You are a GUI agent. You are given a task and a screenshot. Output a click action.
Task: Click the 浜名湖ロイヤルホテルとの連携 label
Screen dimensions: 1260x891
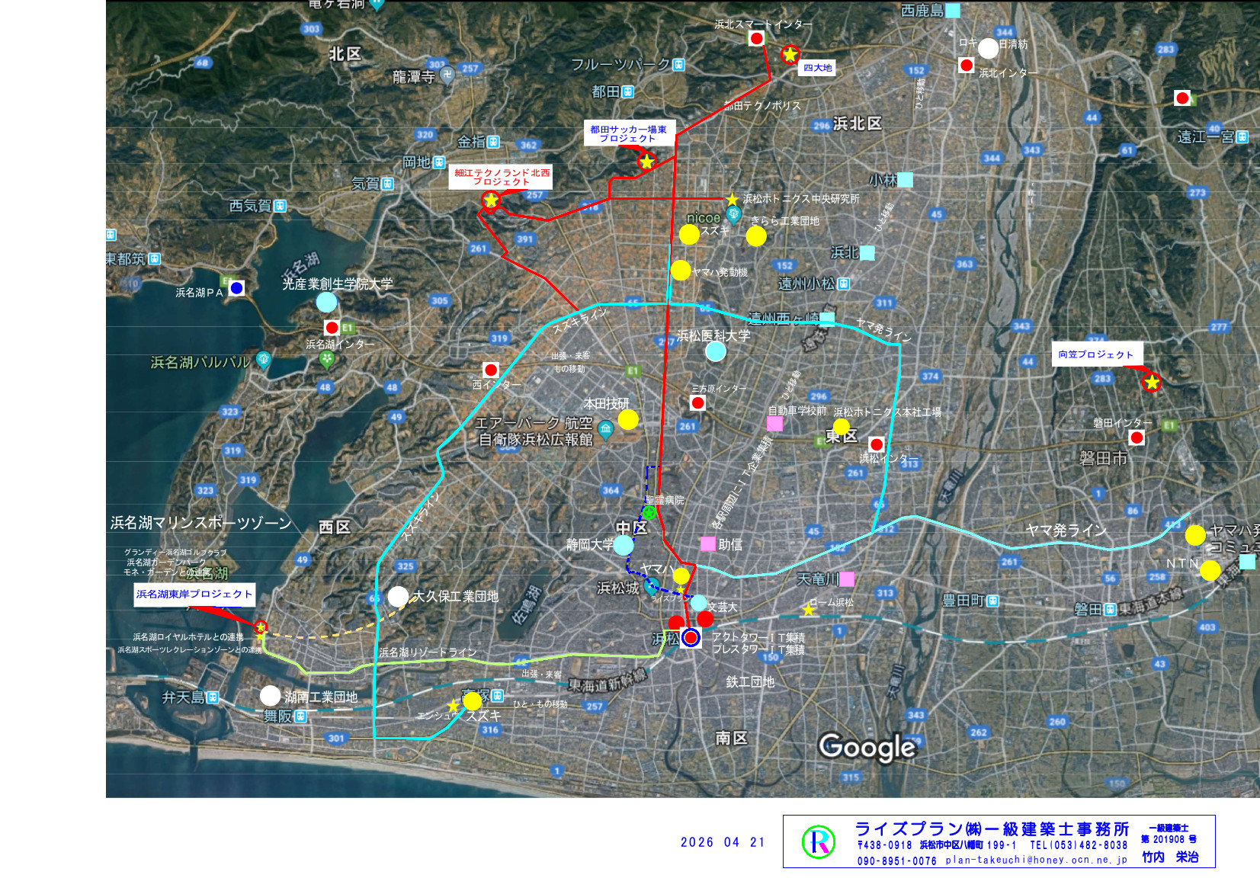point(188,637)
